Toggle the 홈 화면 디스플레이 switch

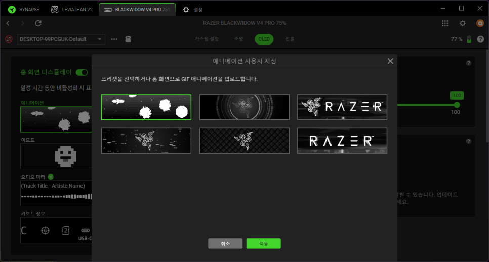click(x=82, y=73)
